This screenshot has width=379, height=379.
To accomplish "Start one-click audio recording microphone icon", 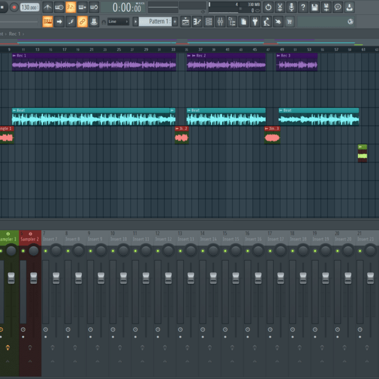I will 292,7.
